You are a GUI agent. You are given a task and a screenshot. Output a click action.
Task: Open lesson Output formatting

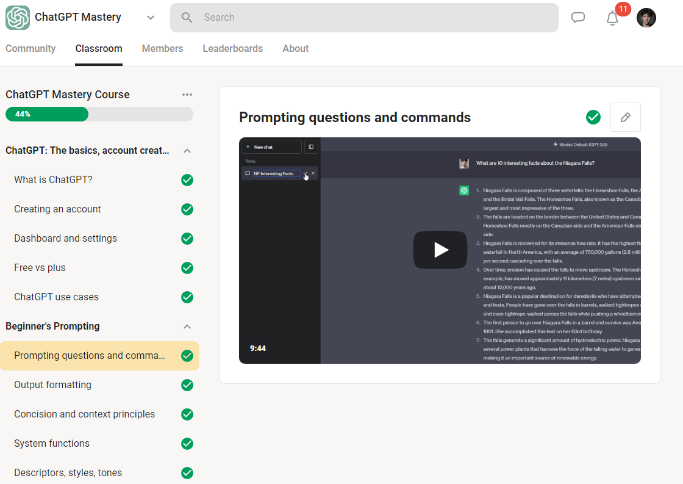[x=52, y=385]
